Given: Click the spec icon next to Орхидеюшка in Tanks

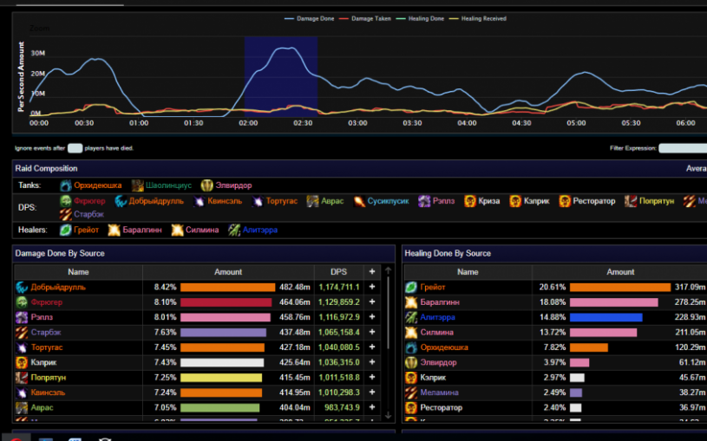Looking at the screenshot, I should [65, 185].
